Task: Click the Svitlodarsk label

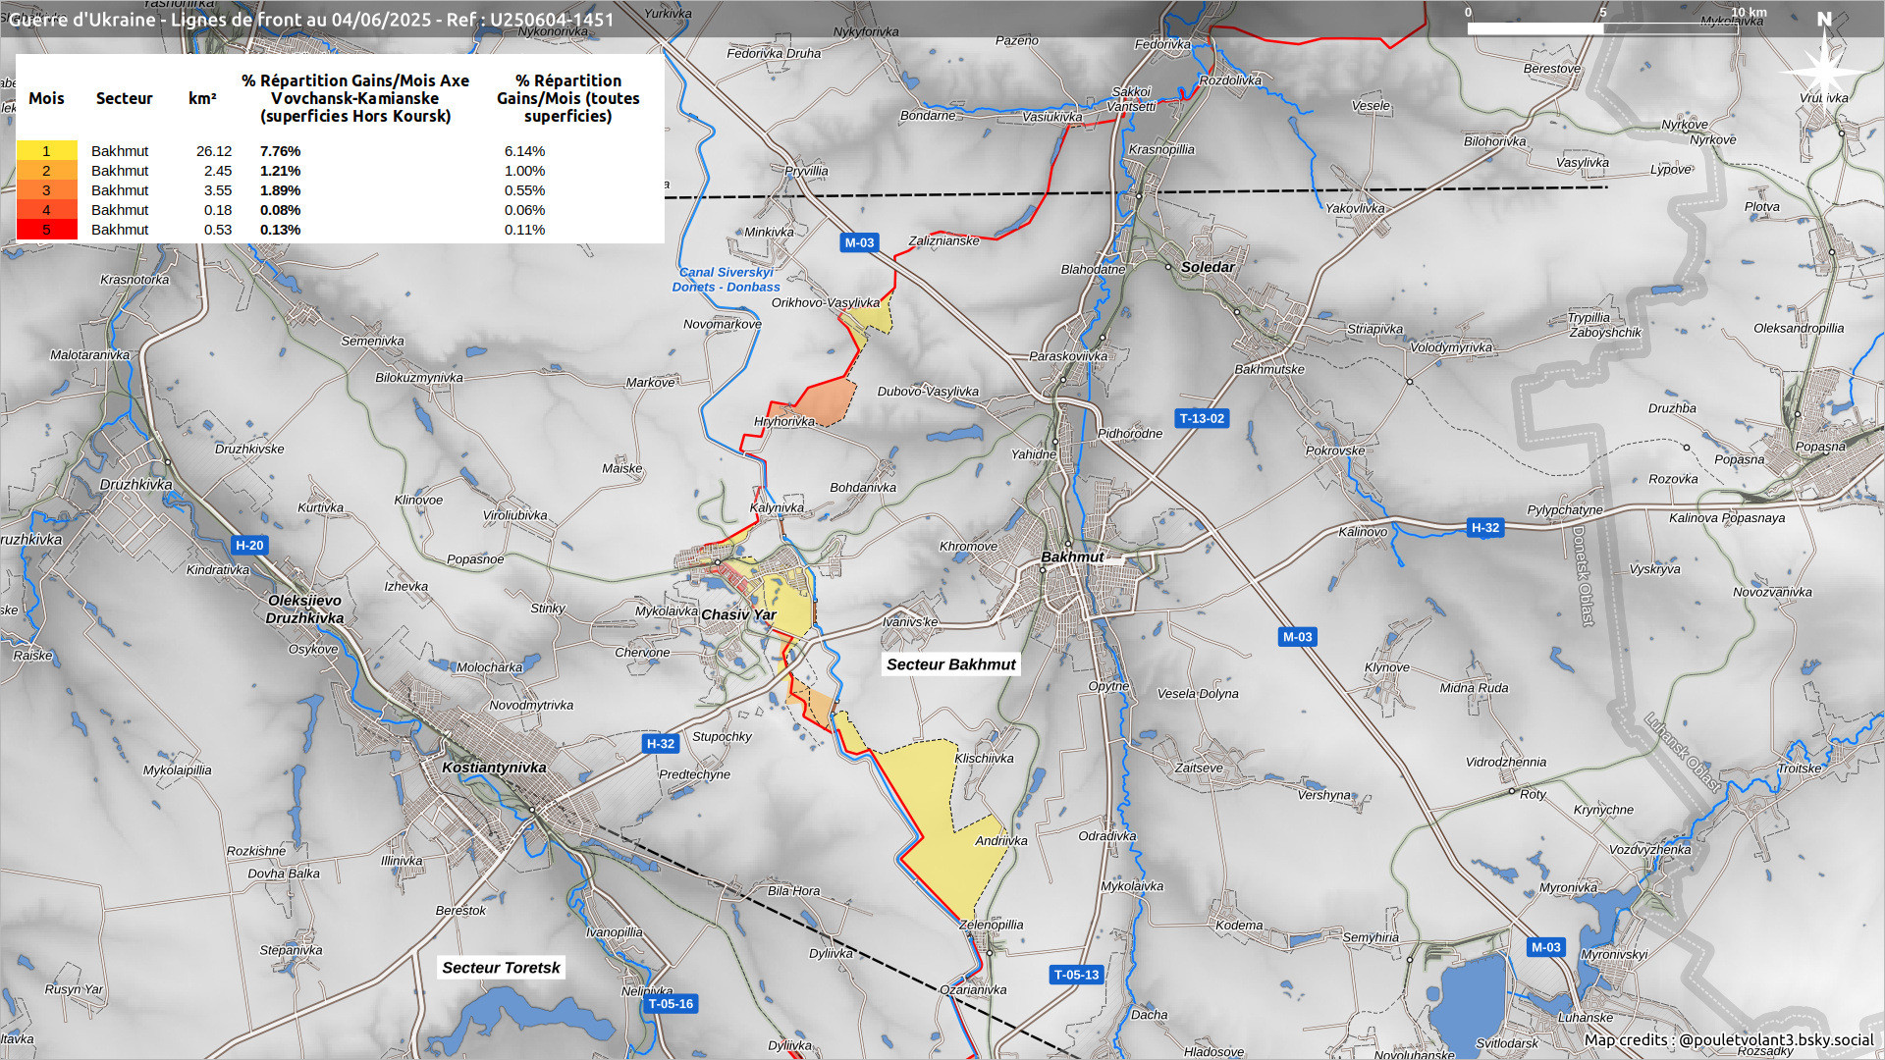Action: tap(1507, 1043)
